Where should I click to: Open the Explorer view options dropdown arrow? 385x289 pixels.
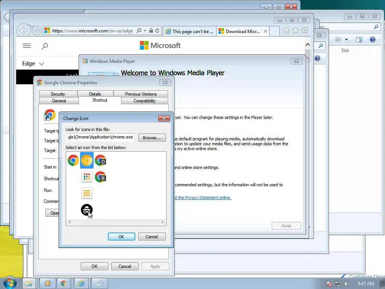click(x=346, y=39)
